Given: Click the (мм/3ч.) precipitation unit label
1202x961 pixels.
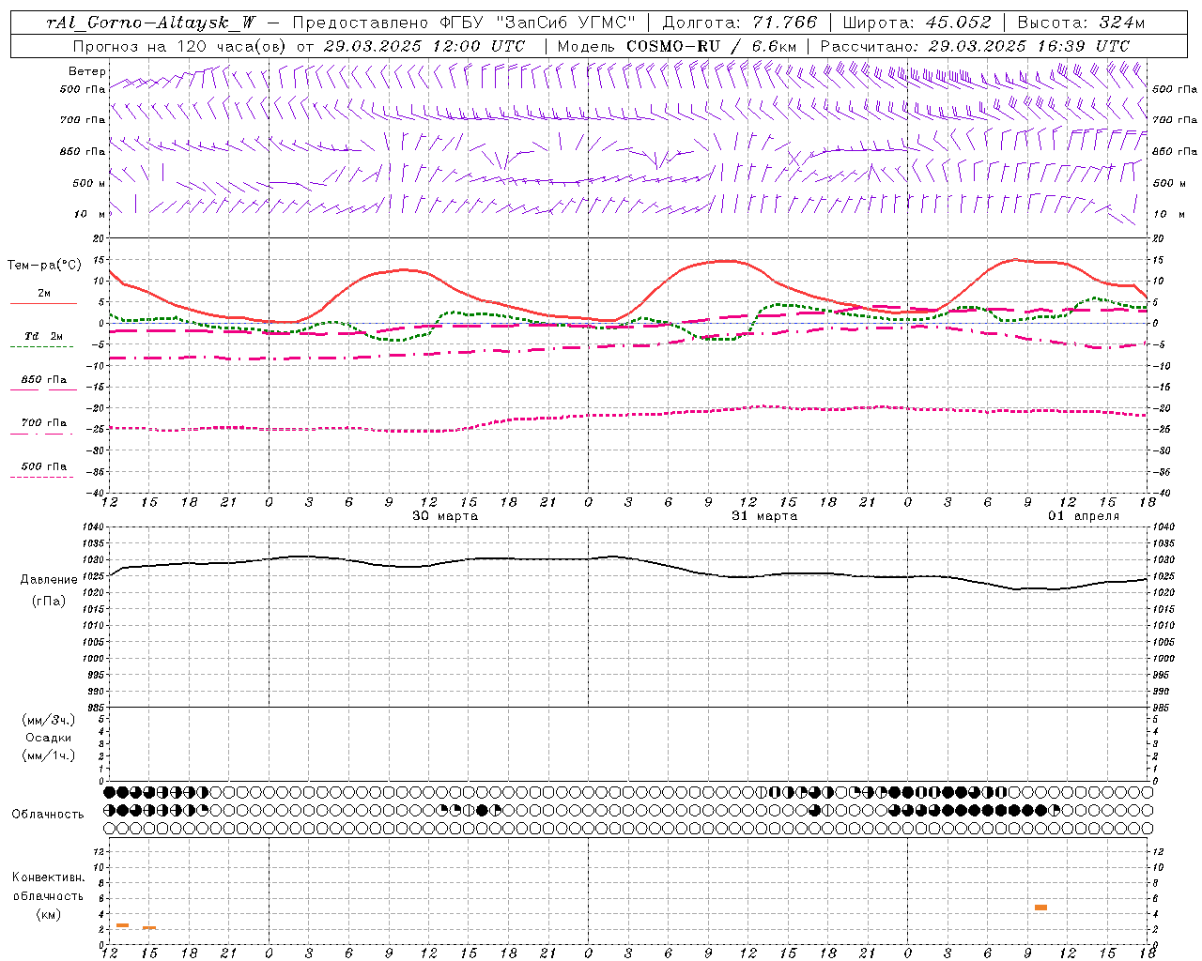Looking at the screenshot, I should coord(48,720).
